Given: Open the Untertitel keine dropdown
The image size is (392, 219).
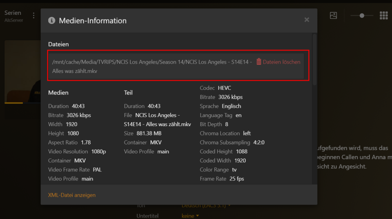Looking at the screenshot, I should [x=190, y=216].
